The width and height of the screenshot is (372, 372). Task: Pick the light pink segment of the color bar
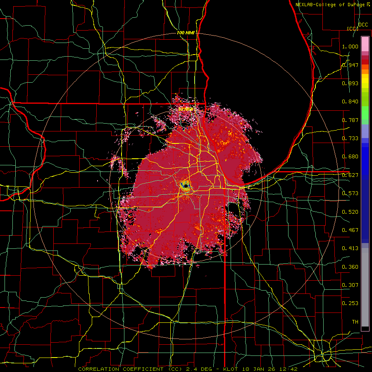tap(365, 44)
